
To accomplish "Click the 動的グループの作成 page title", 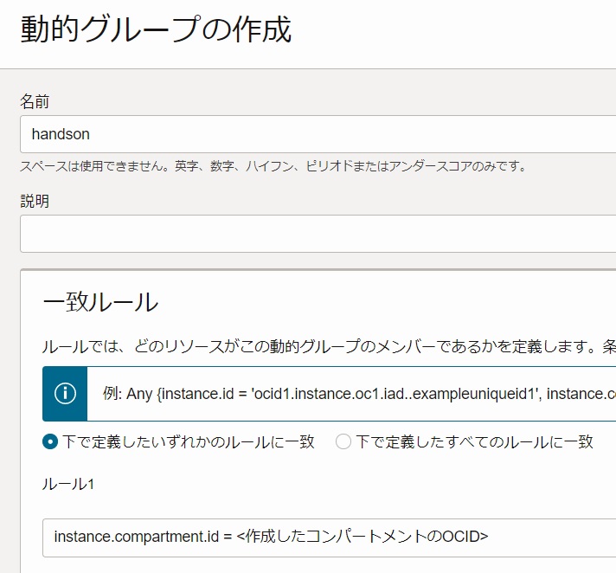I will 156,29.
